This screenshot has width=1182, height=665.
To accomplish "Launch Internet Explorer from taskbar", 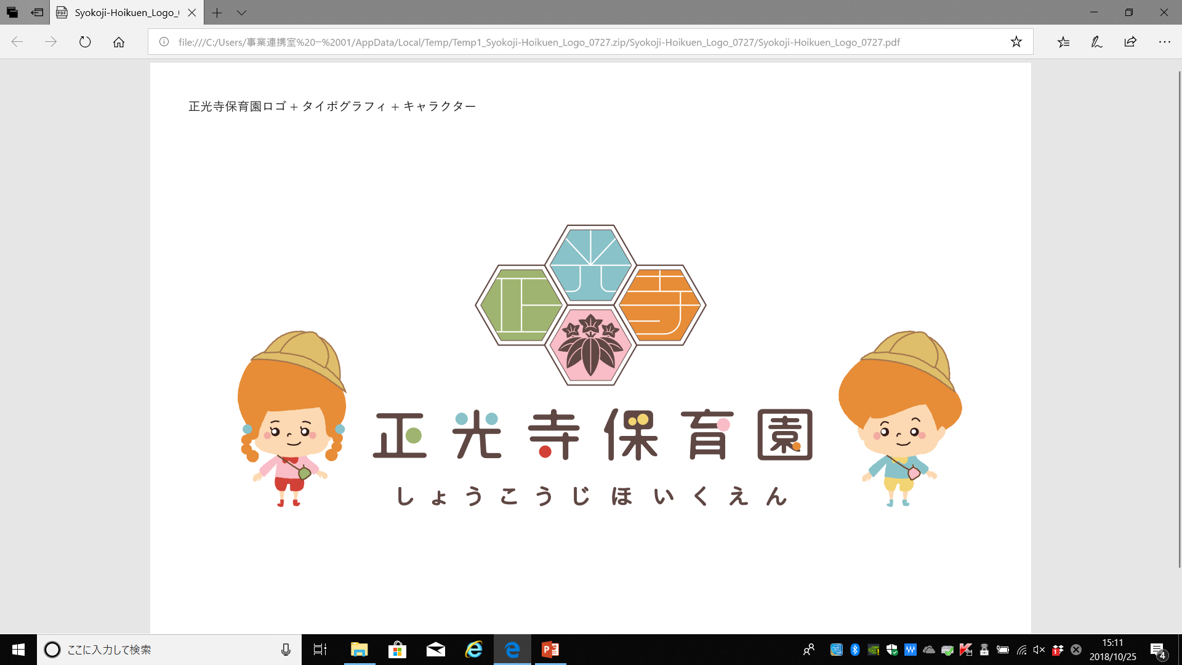I will [x=474, y=650].
